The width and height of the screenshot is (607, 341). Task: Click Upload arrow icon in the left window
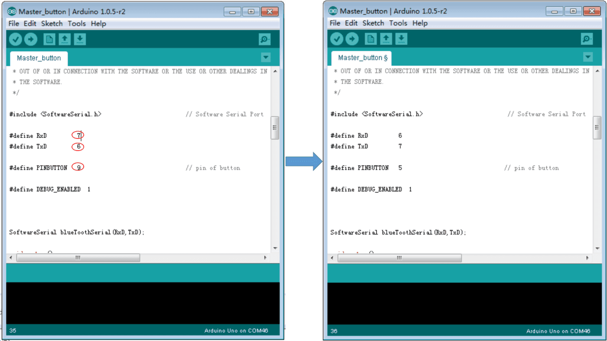31,39
